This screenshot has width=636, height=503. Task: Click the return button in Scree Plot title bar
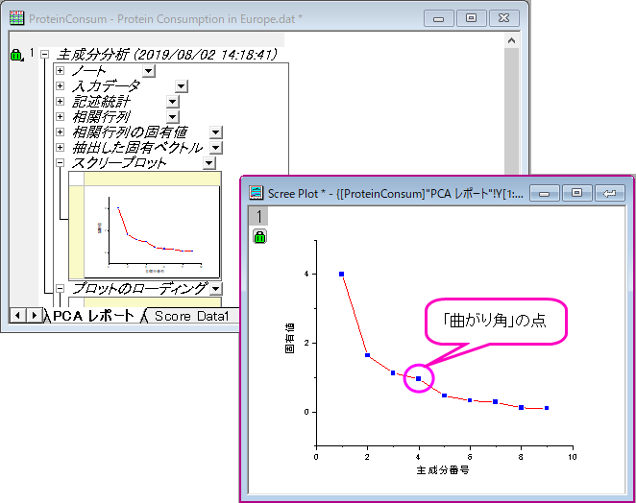pyautogui.click(x=610, y=193)
